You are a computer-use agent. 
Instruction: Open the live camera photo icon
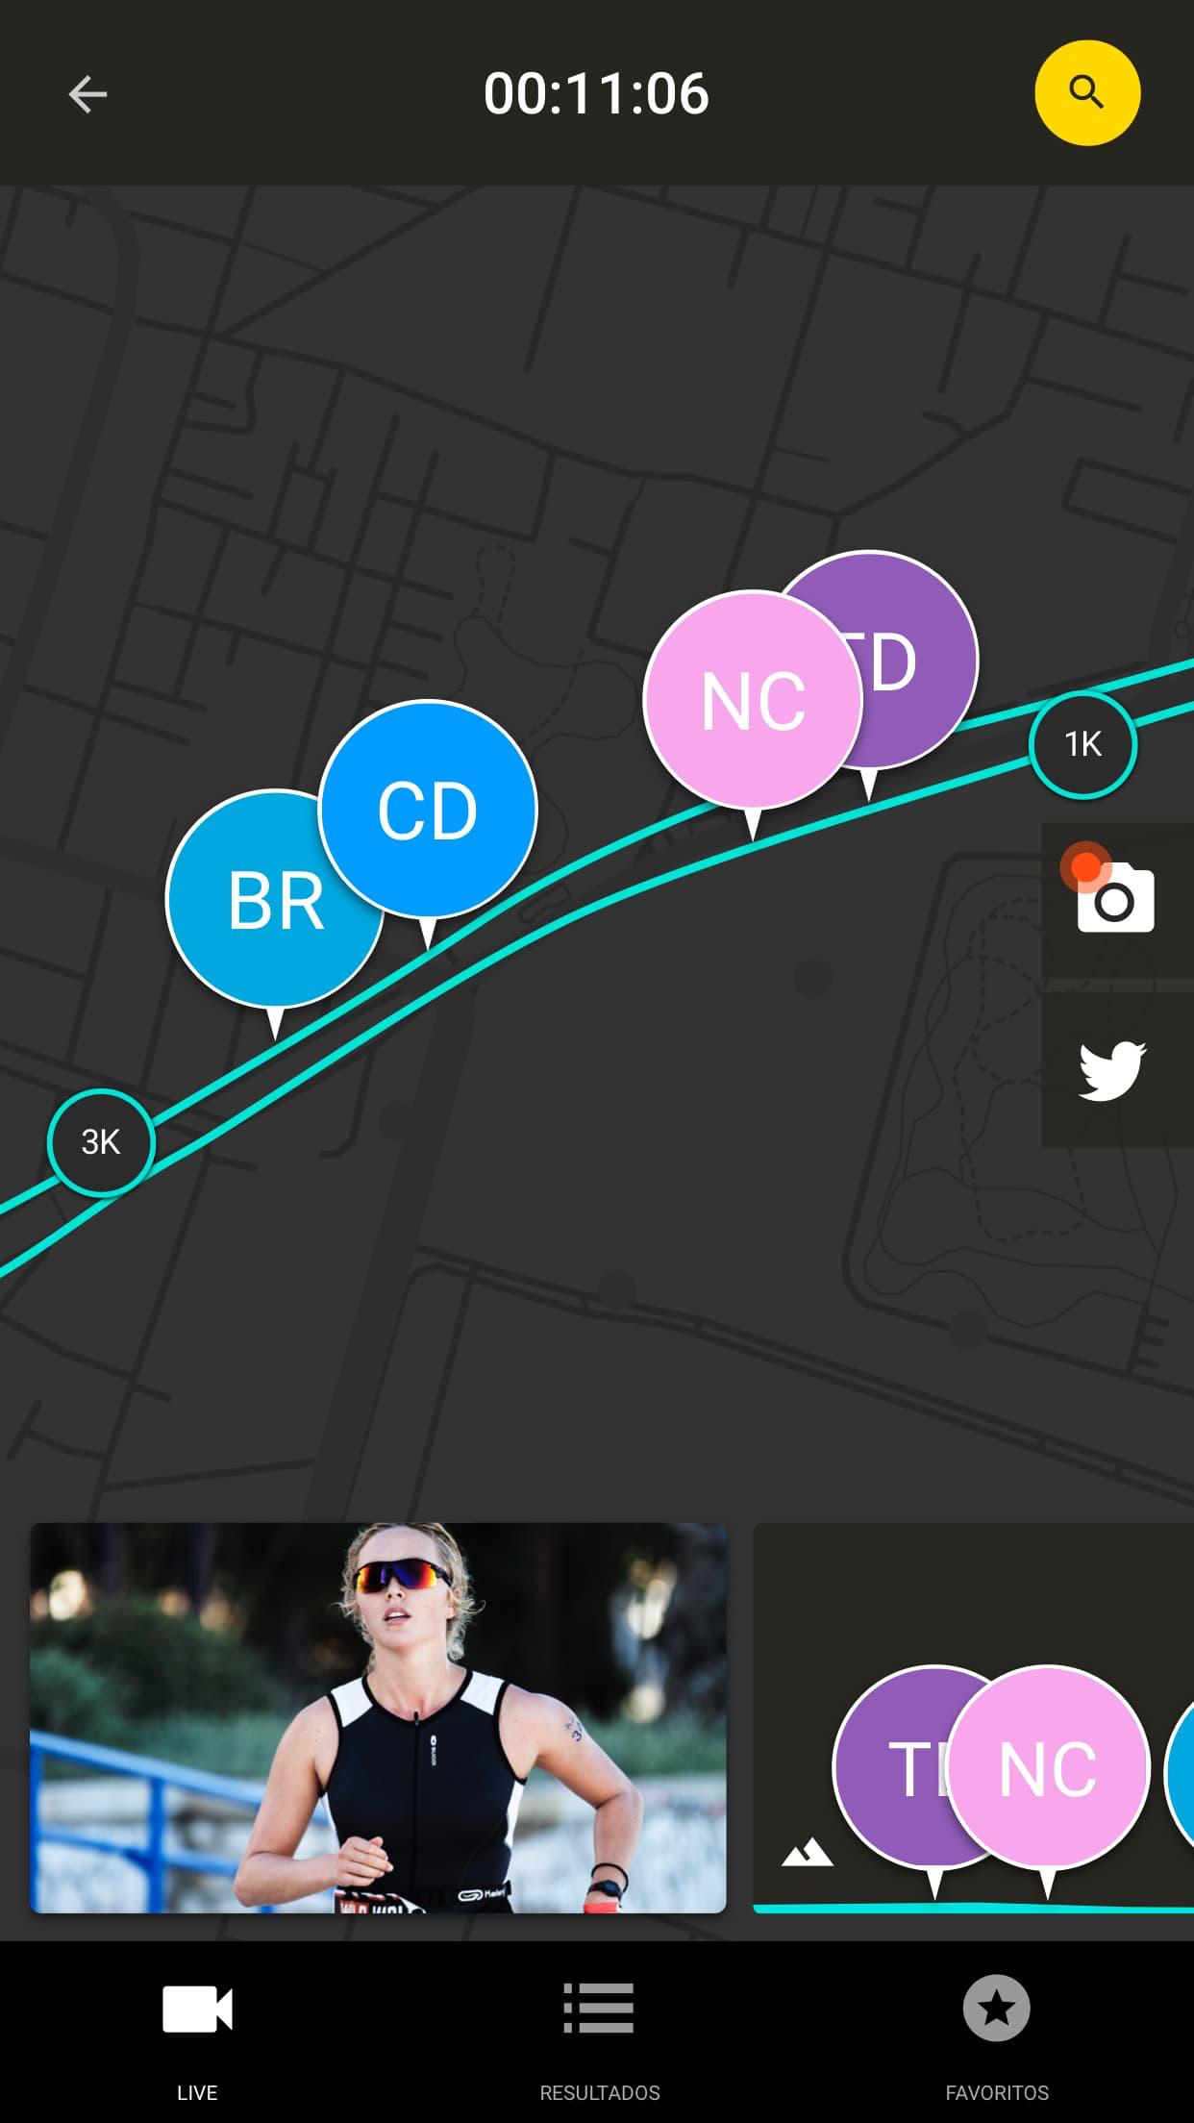click(1115, 899)
